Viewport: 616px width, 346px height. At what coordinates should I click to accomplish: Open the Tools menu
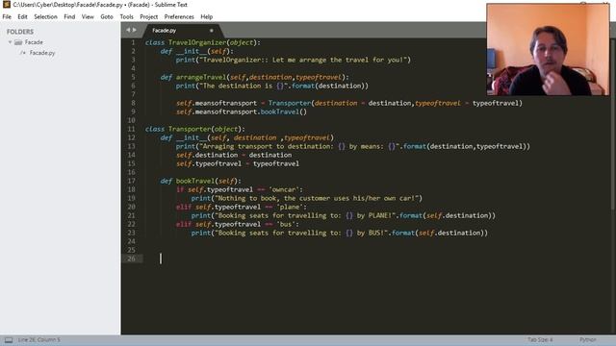pos(126,17)
